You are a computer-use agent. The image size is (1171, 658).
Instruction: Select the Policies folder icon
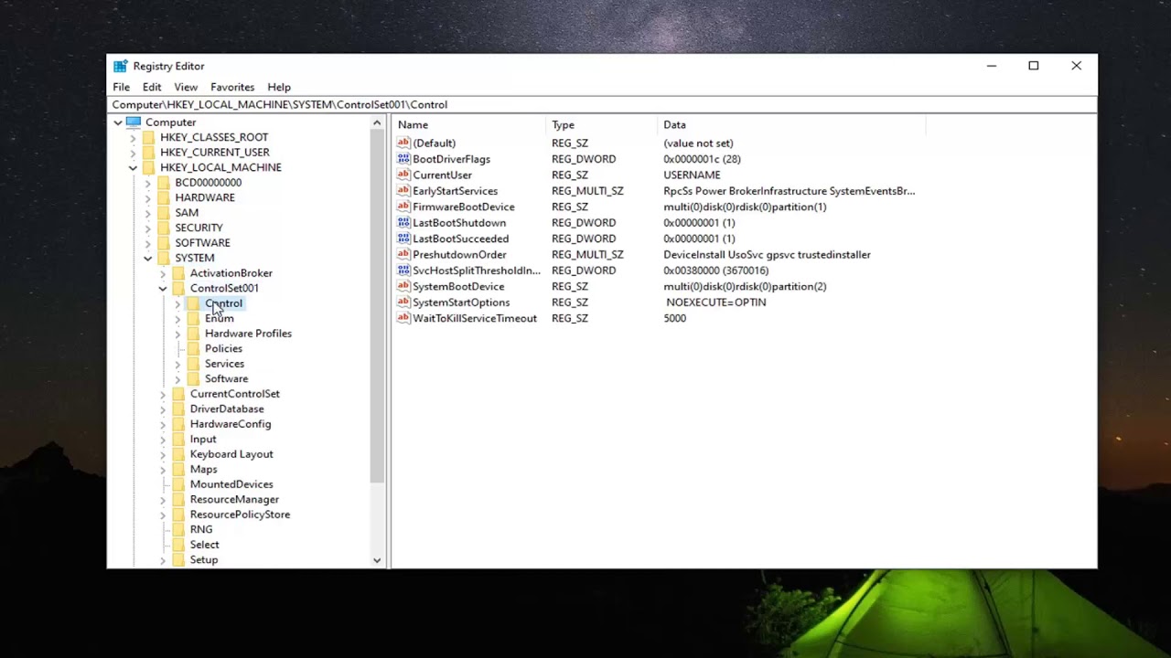[x=193, y=348]
